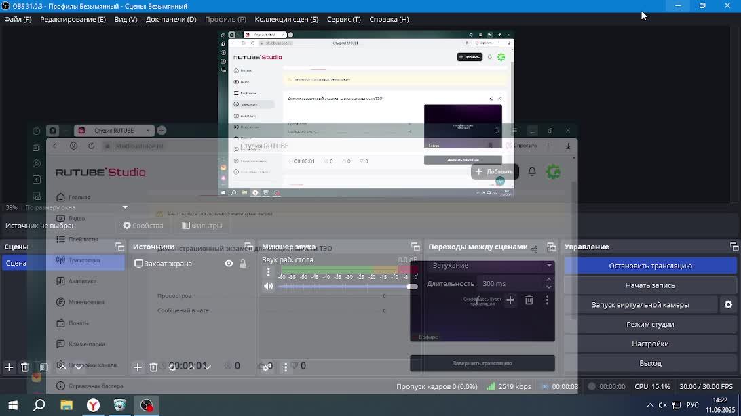741x416 pixels.
Task: Show hidden system tray icons
Action: point(650,405)
